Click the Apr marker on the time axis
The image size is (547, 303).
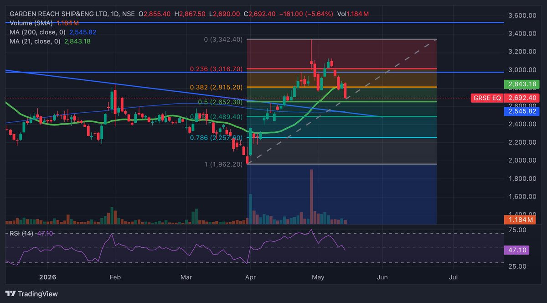click(x=251, y=277)
